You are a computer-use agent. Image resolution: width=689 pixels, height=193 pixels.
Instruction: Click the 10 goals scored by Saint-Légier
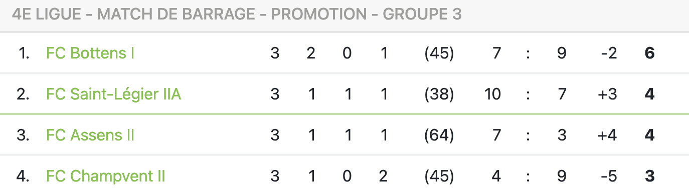pyautogui.click(x=493, y=94)
